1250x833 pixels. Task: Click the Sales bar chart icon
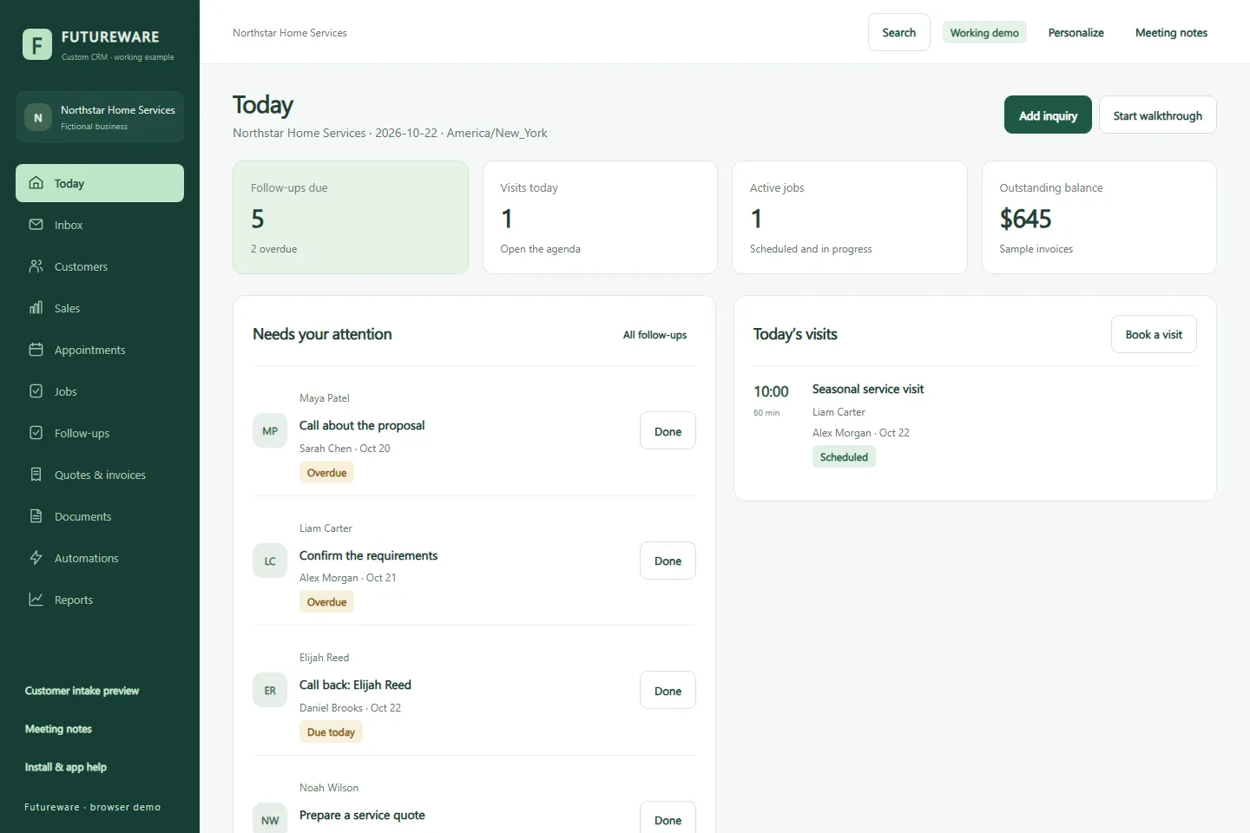[36, 308]
